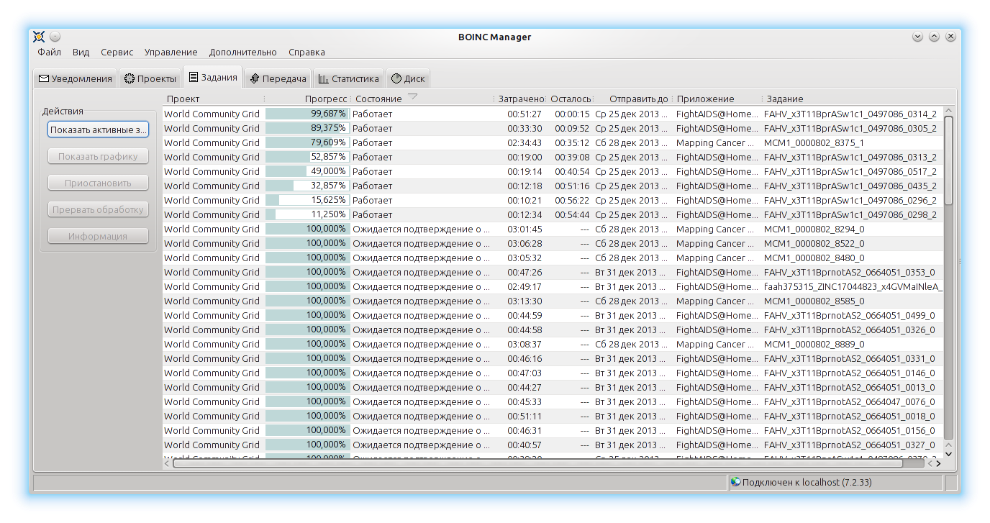
Task: Click the scroll down arrow of the task list
Action: point(948,453)
